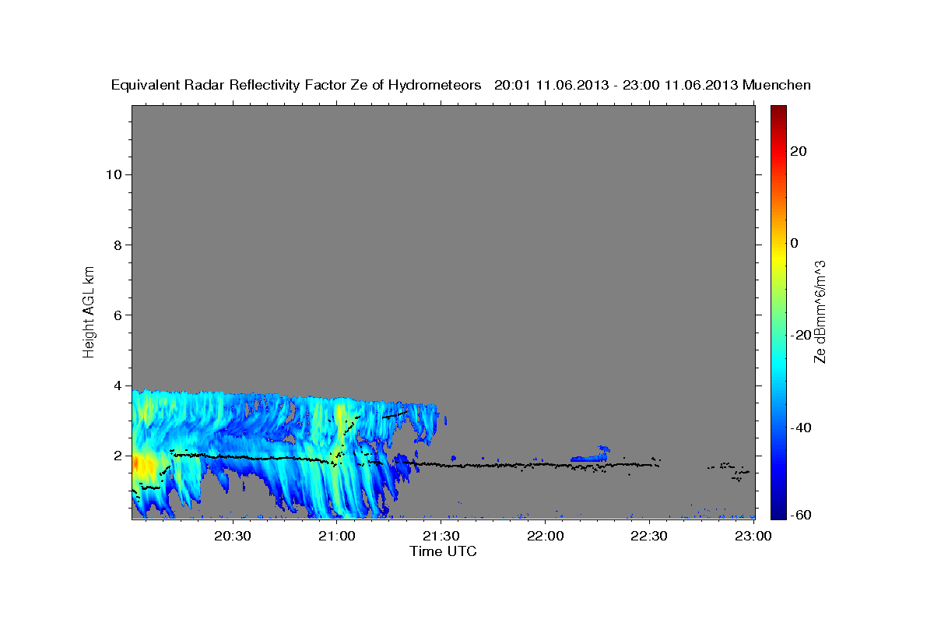Image resolution: width=934 pixels, height=623 pixels.
Task: Click the 23:00 time tick label
Action: [753, 536]
